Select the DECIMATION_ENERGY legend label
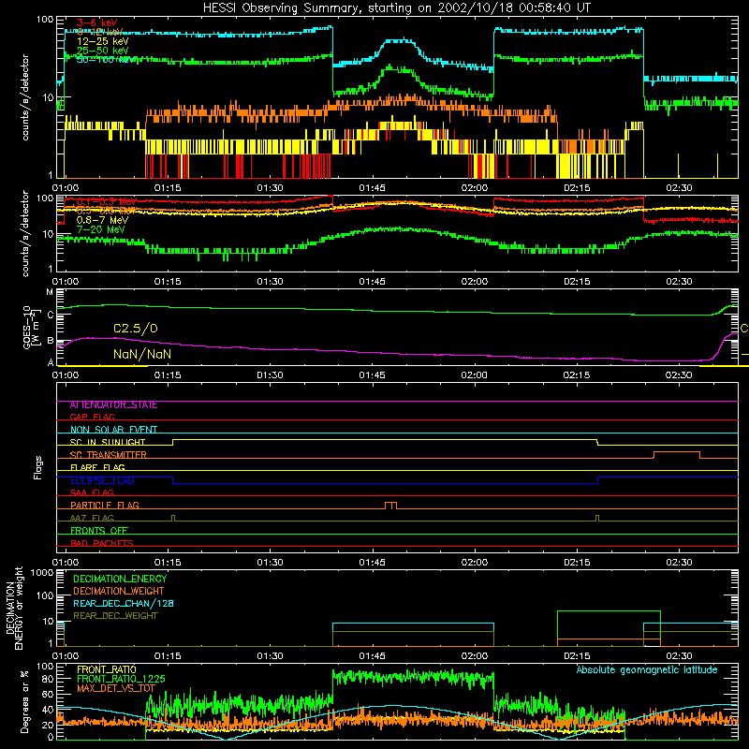This screenshot has height=749, width=749. [x=120, y=579]
